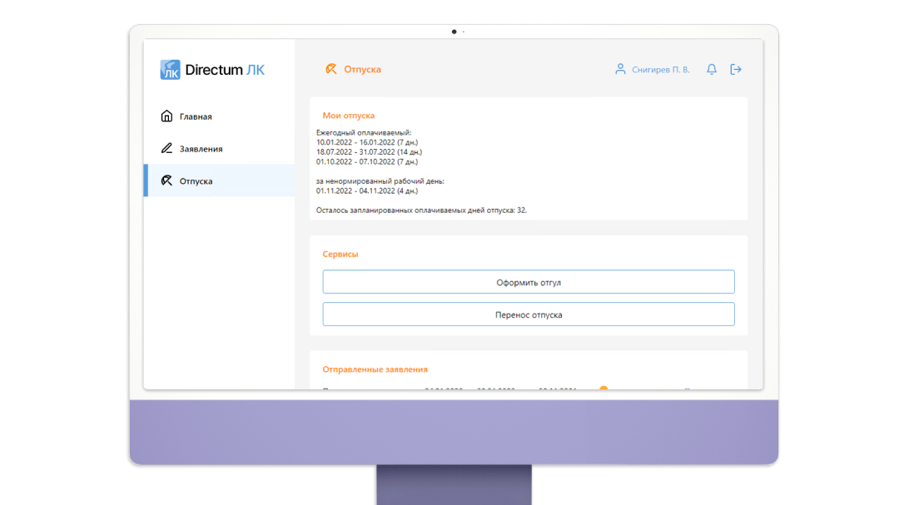Open notifications via the bell icon
Screen dimensions: 899x505
[x=712, y=70]
